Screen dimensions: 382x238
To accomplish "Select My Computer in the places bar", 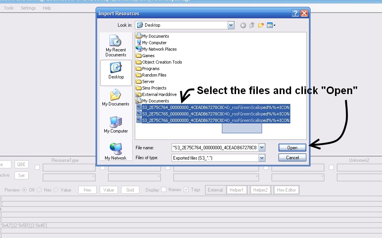I will pyautogui.click(x=116, y=125).
